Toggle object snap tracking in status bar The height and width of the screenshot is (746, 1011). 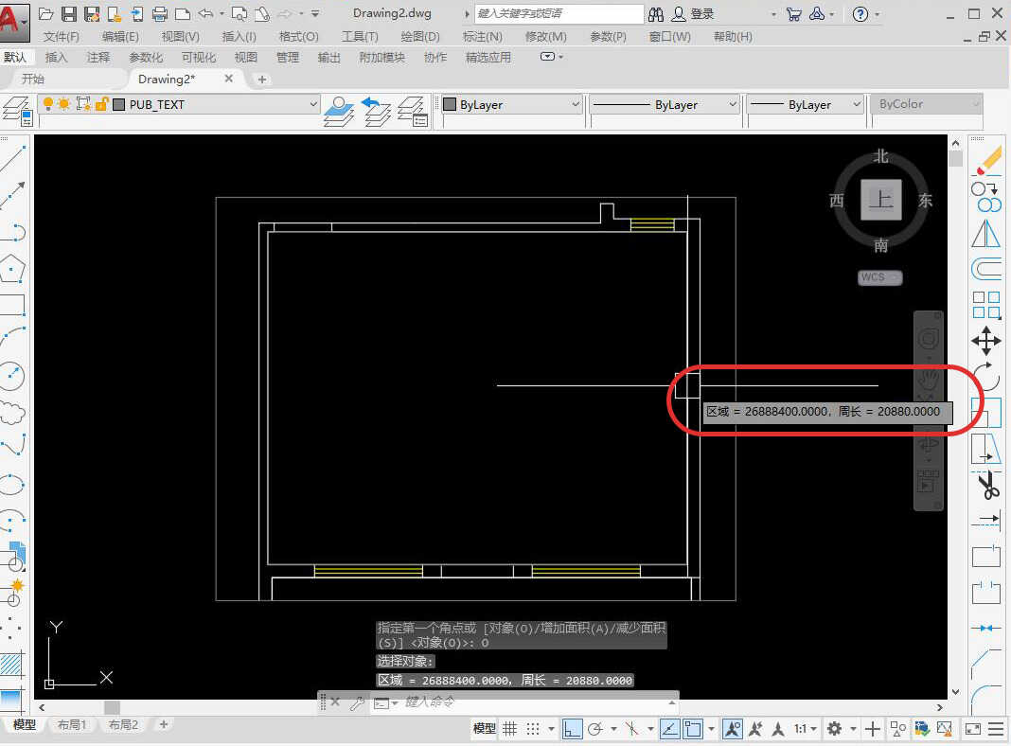point(670,729)
